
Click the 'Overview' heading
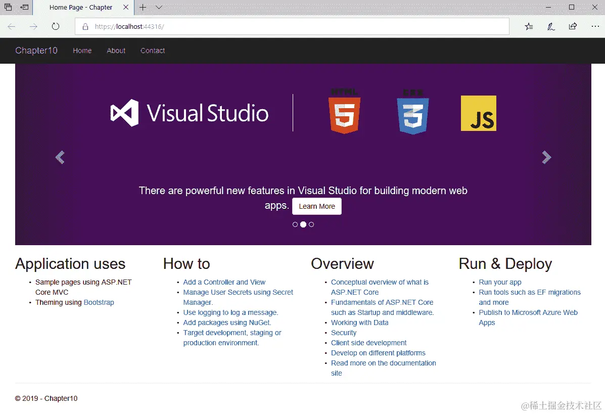pos(342,264)
